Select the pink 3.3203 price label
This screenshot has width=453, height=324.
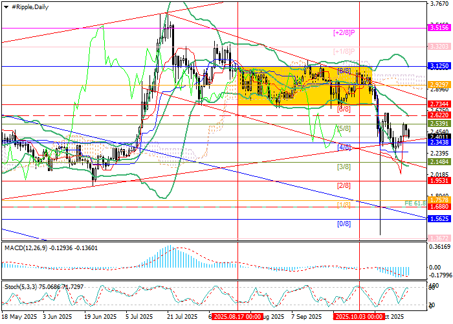click(439, 46)
